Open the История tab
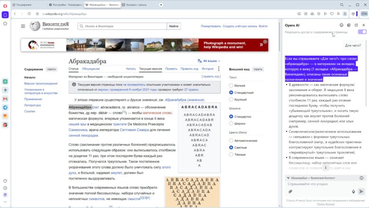The height and width of the screenshot is (208, 369). 208,69
